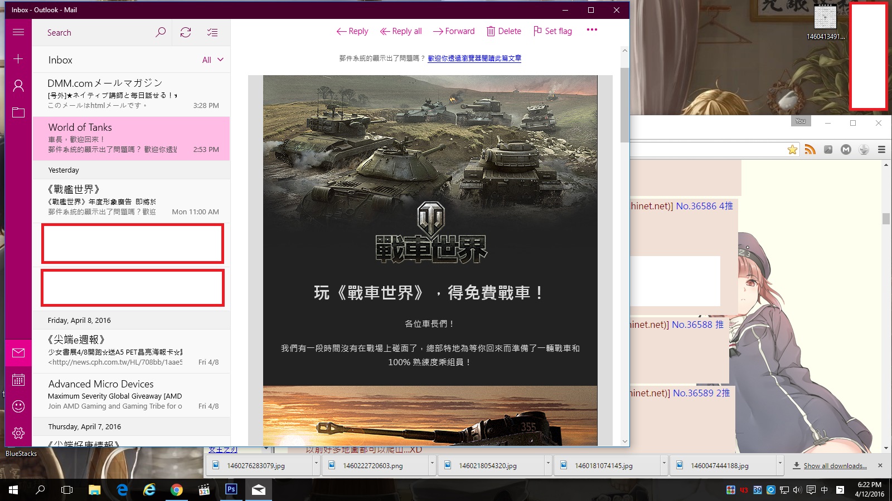Sync the mailbox with the refresh icon
Image resolution: width=892 pixels, height=501 pixels.
(x=186, y=32)
